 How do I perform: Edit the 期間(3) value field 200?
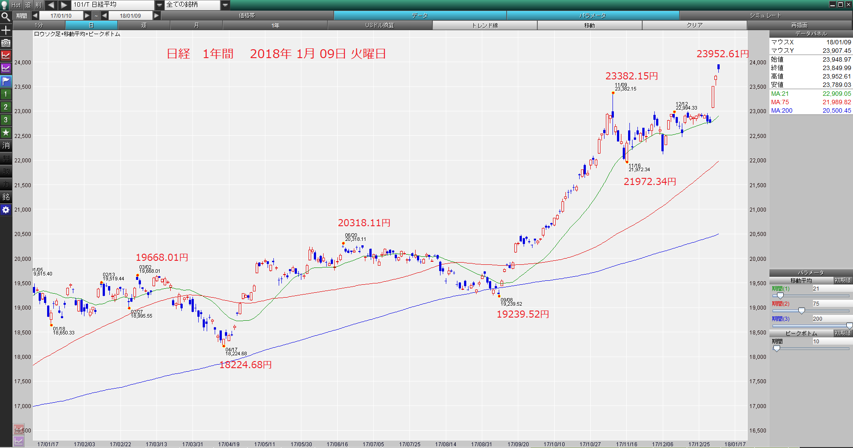point(832,318)
